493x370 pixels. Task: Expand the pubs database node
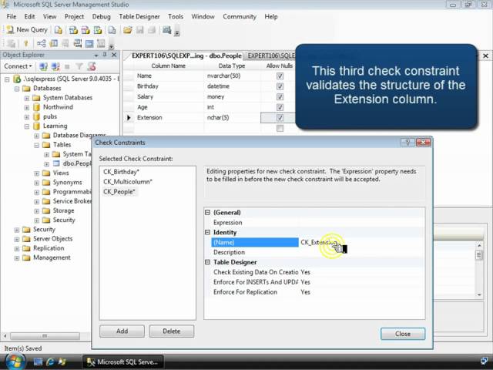pyautogui.click(x=27, y=117)
